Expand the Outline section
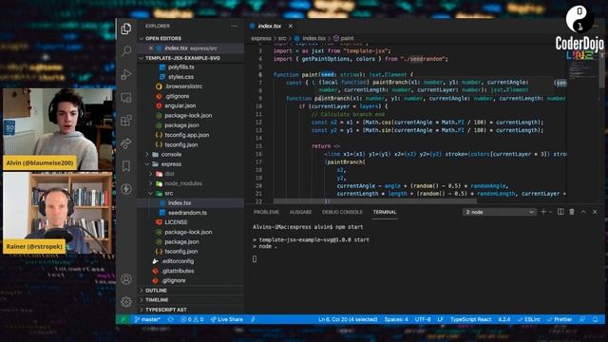608x342 pixels. (x=156, y=290)
